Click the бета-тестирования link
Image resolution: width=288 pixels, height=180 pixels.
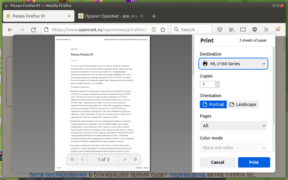[58, 175]
